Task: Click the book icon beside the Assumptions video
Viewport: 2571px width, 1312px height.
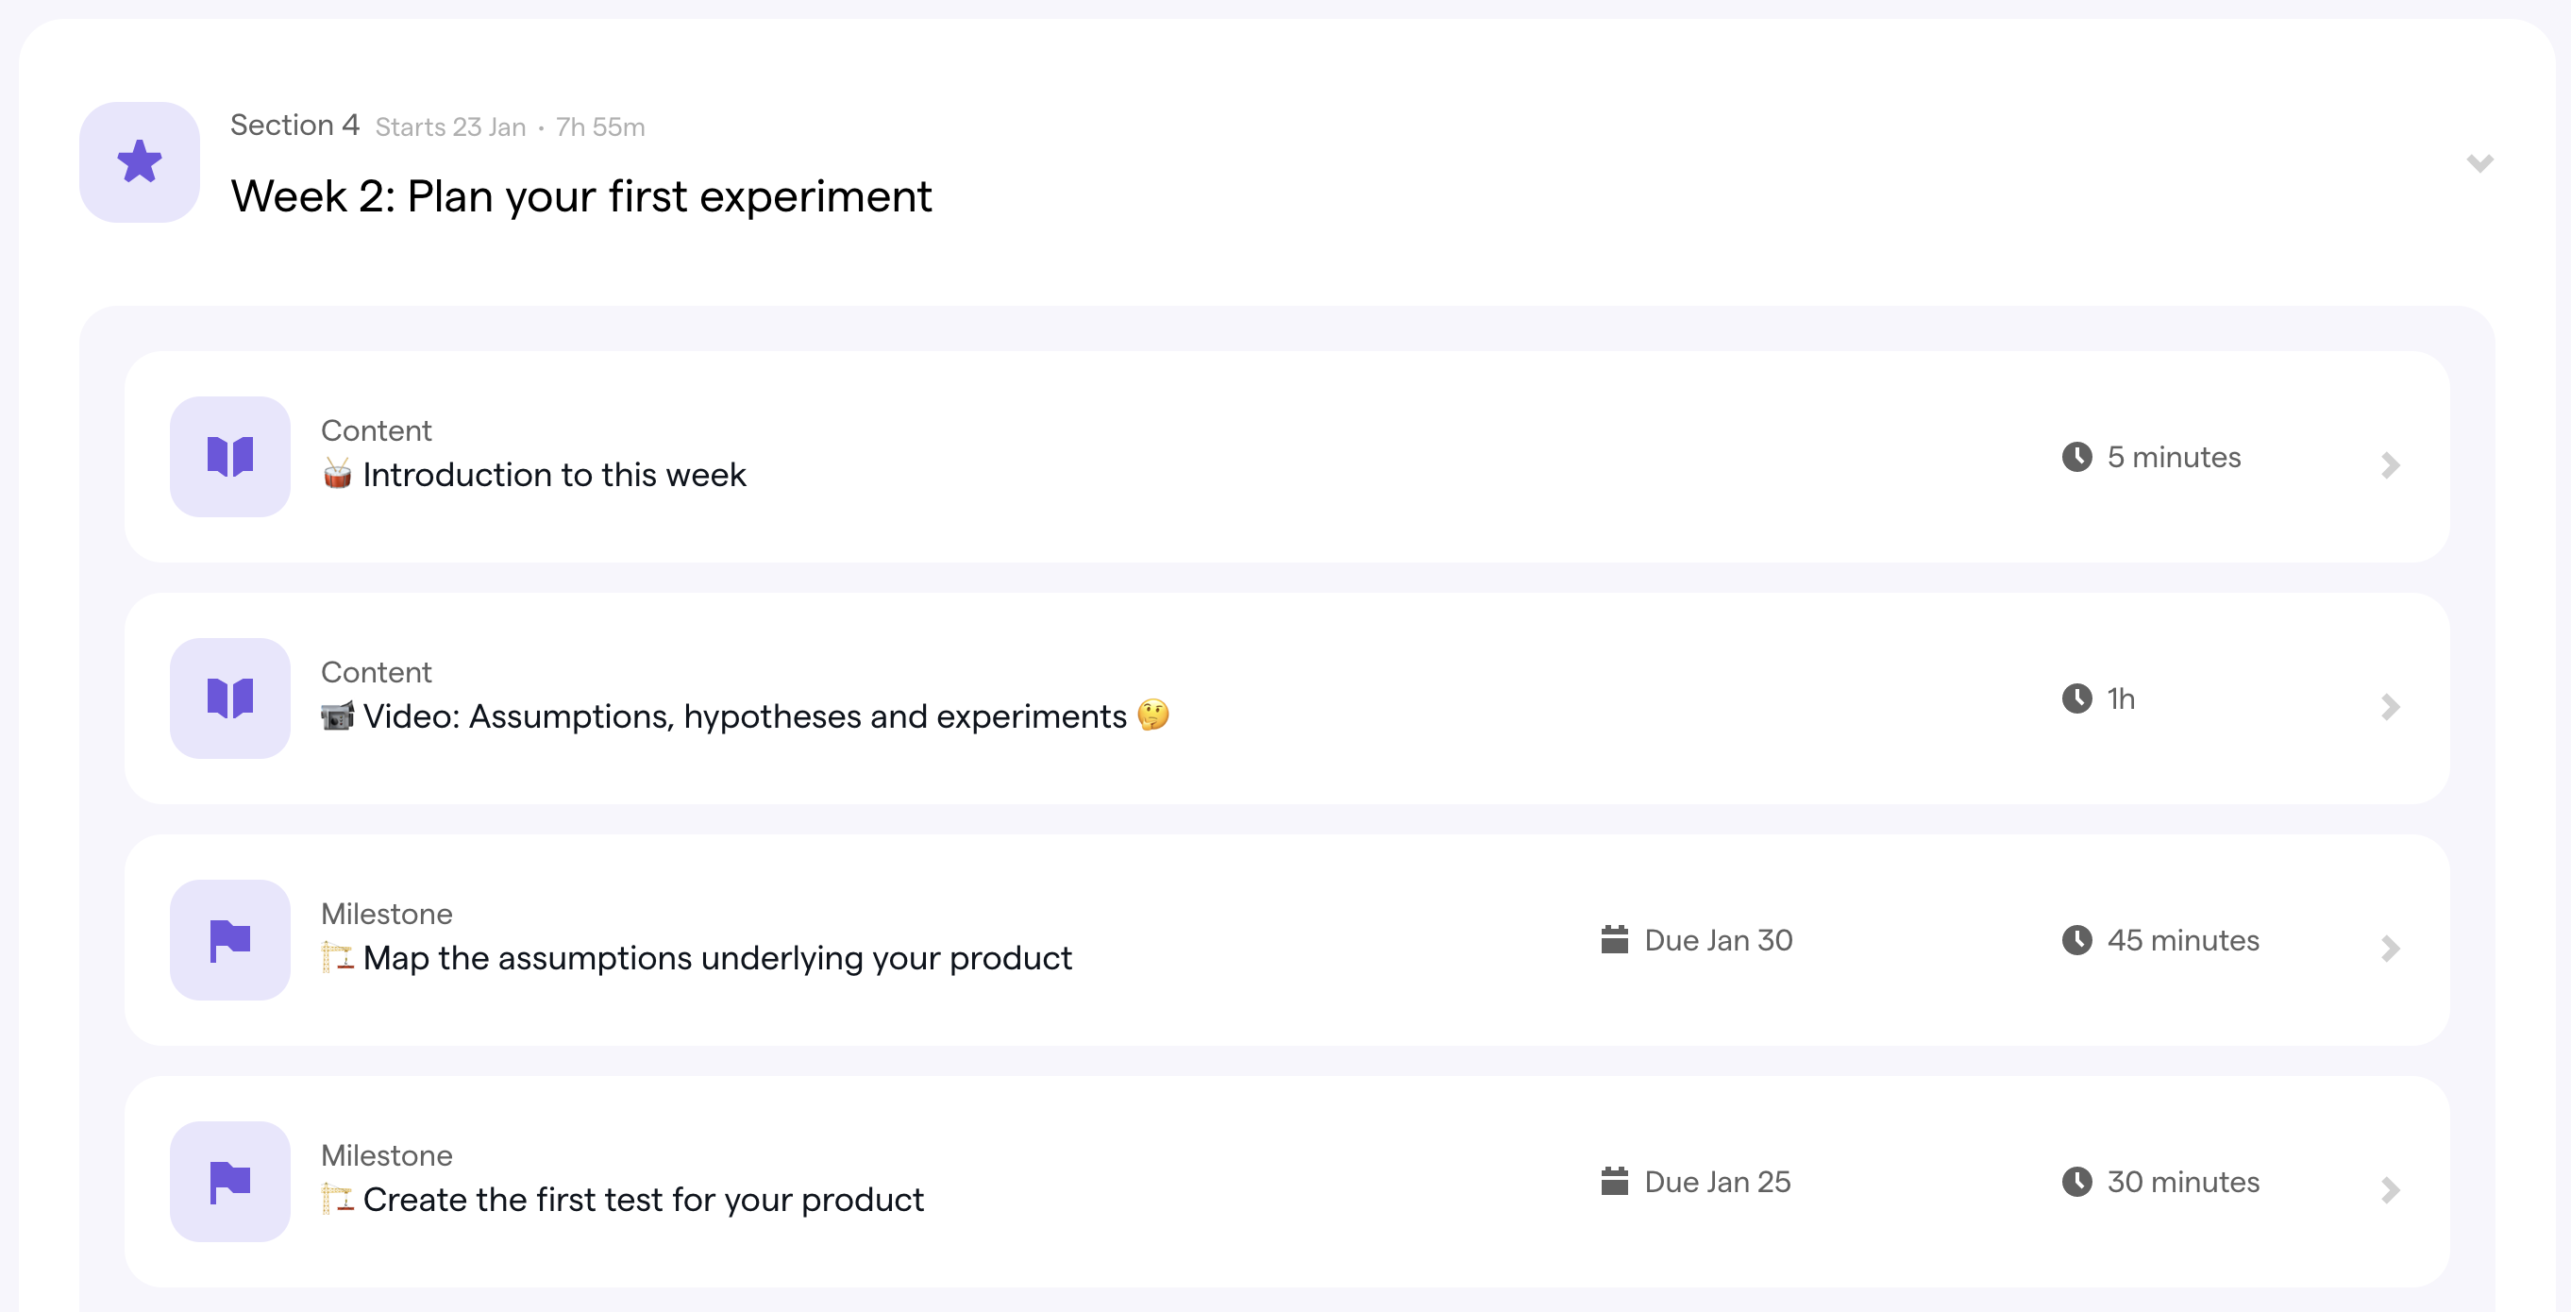Action: (229, 698)
